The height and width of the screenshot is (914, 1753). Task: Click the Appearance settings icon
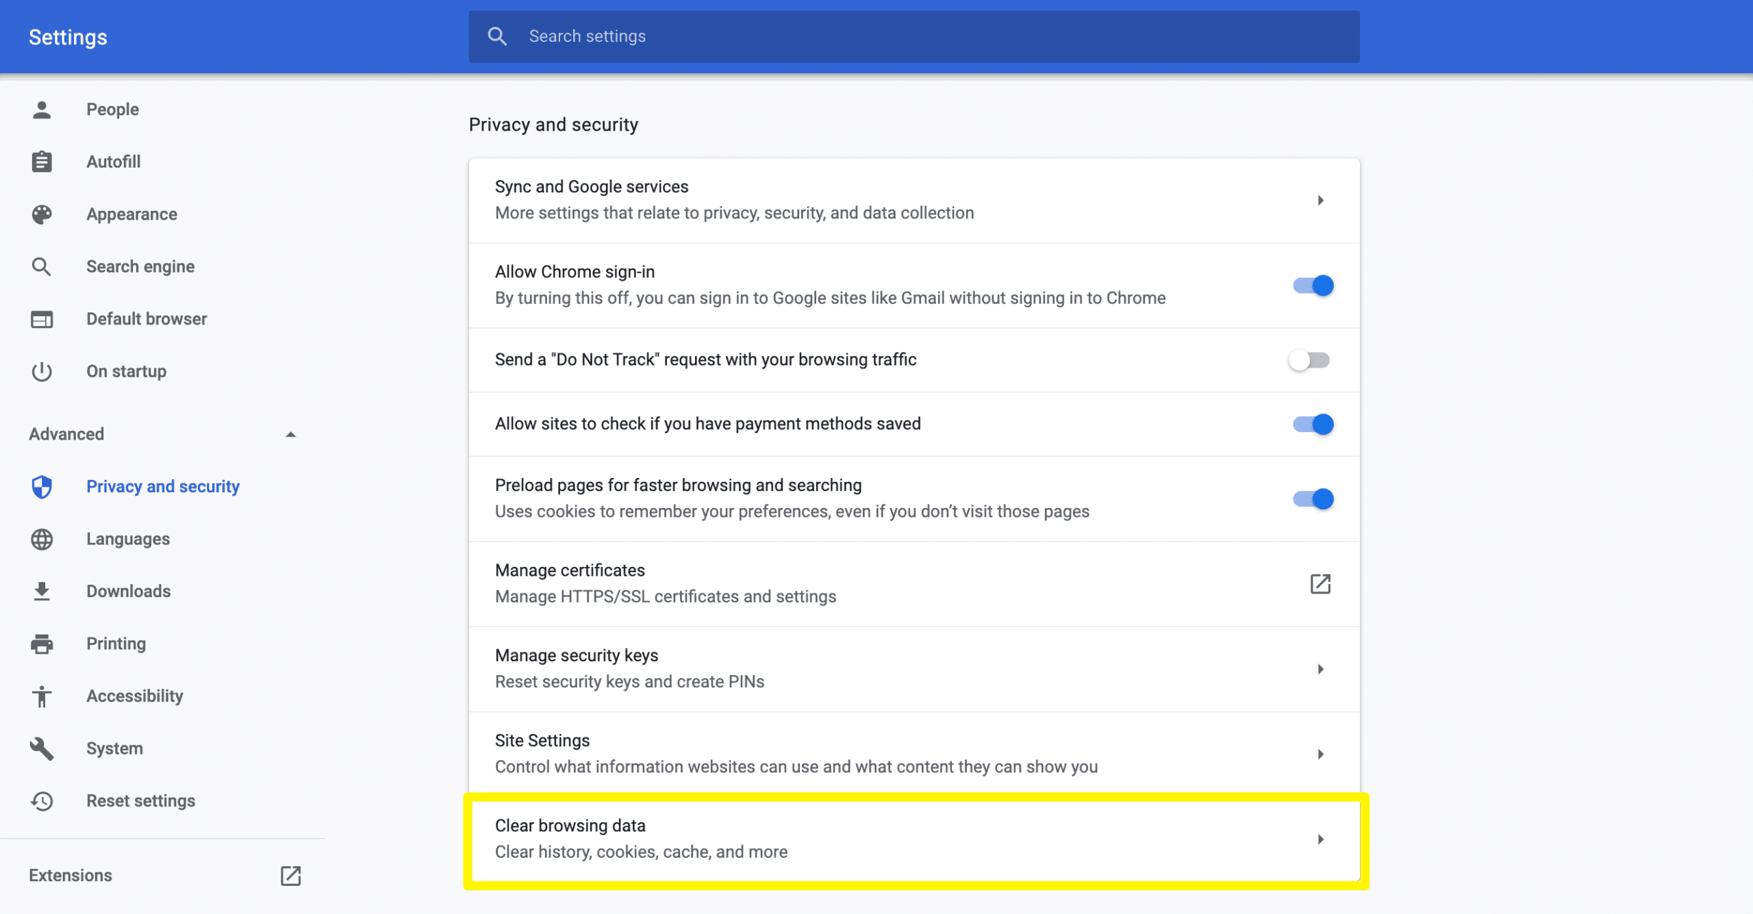(40, 214)
